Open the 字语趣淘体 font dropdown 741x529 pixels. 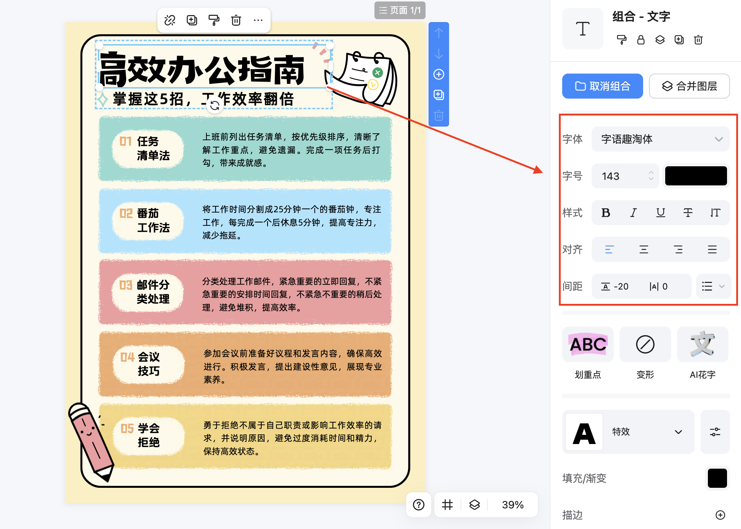tap(660, 139)
